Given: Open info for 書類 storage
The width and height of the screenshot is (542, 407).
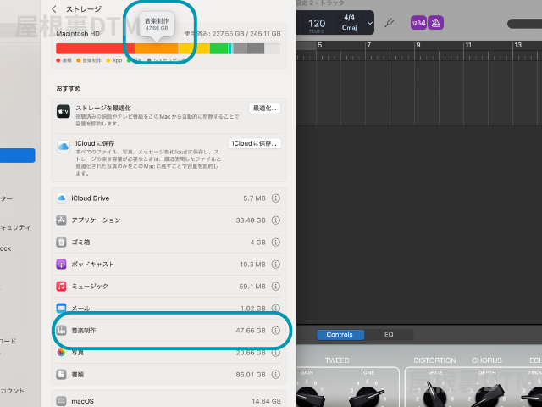Looking at the screenshot, I should (x=275, y=375).
